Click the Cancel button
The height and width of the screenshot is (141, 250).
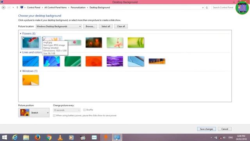pyautogui.click(x=225, y=129)
